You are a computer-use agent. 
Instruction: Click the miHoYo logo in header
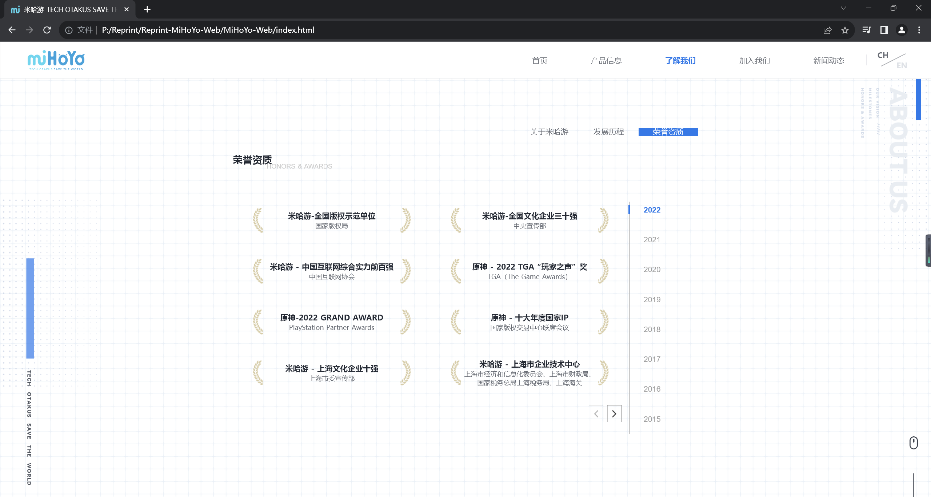pyautogui.click(x=56, y=60)
